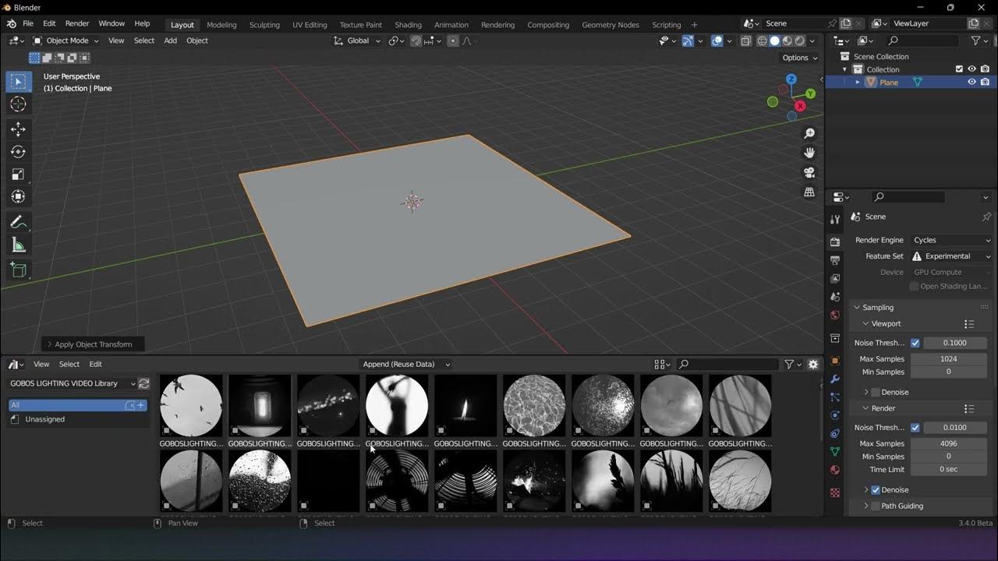Open the Render menu
The image size is (998, 561).
pos(77,24)
